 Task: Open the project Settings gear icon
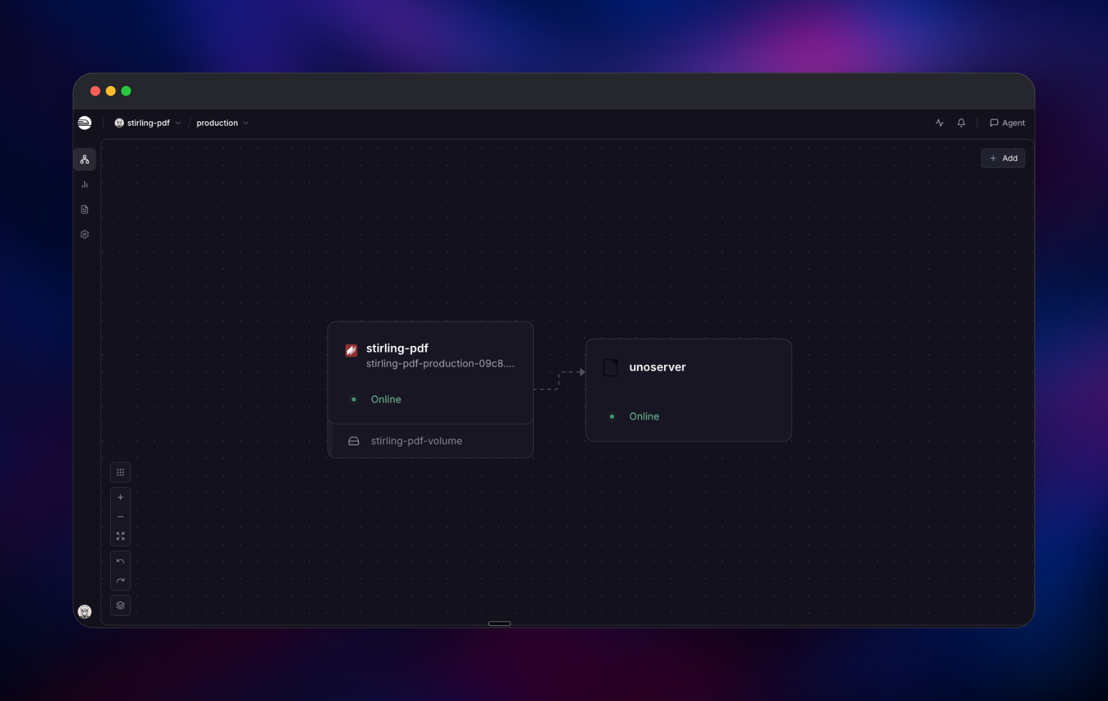(x=85, y=234)
